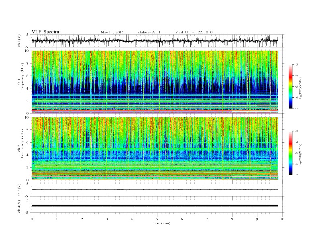318x246 pixels.
Task: Click the "-3" tick on ch.1 colorbar
Action: [296, 65]
